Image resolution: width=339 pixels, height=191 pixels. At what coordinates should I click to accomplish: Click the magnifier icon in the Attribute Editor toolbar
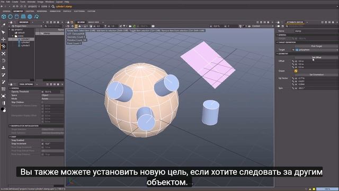[x=287, y=26]
